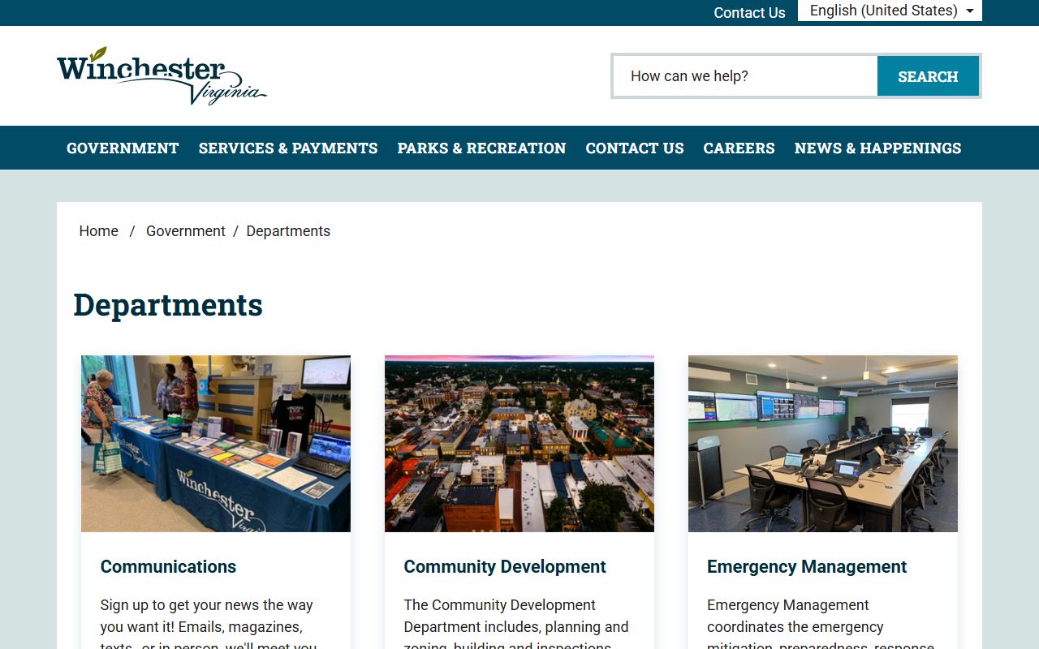Open the Communications table photo
Screen dimensions: 1039x649
216,444
